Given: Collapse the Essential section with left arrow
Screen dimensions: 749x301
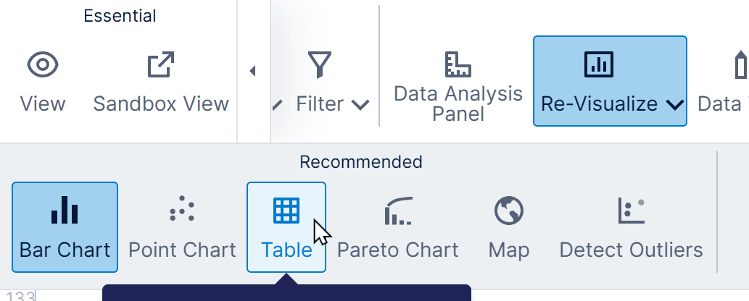Looking at the screenshot, I should [252, 71].
